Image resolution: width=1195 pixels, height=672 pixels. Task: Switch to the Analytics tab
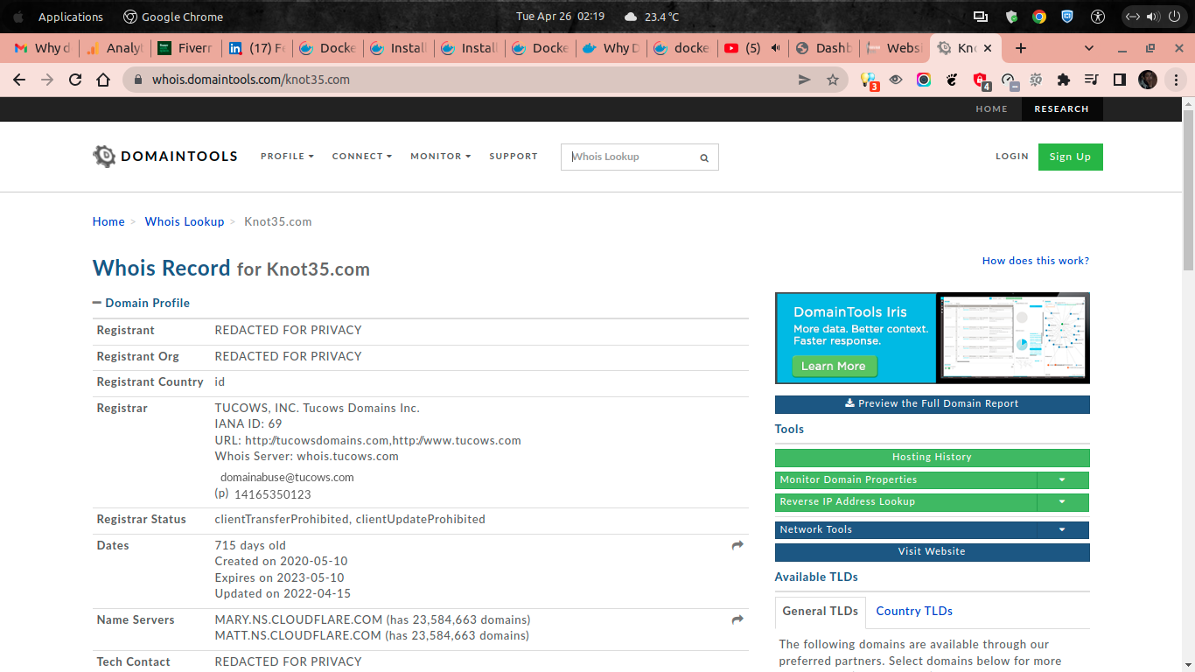coord(115,48)
